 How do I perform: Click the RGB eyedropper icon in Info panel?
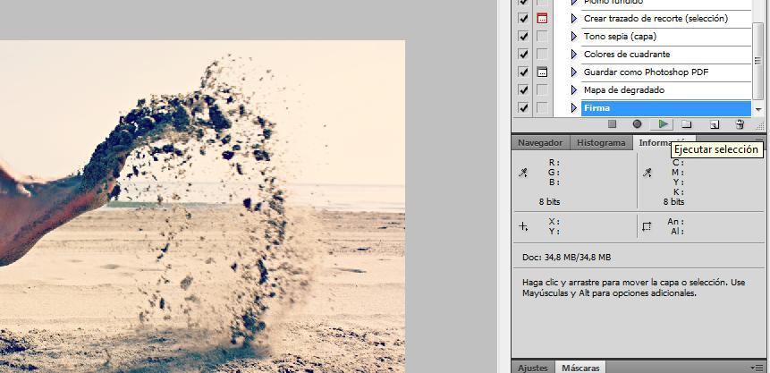(523, 173)
